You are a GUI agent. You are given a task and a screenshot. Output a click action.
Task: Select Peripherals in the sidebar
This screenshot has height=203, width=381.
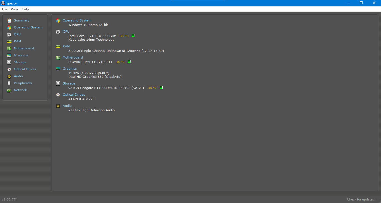tap(23, 83)
